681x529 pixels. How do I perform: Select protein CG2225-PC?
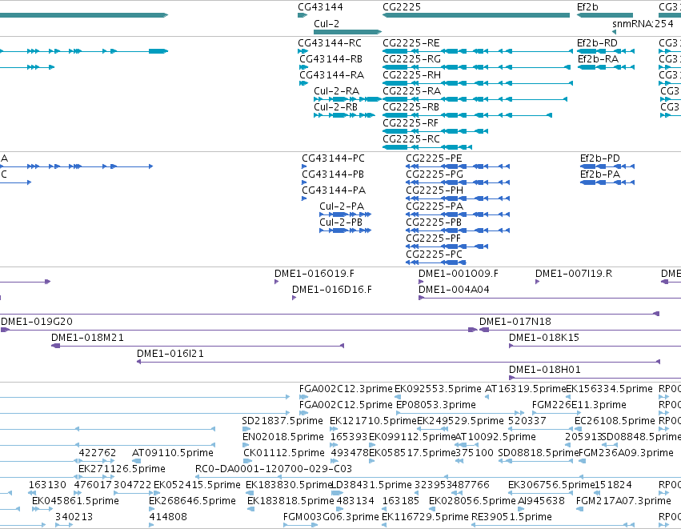pyautogui.click(x=434, y=255)
